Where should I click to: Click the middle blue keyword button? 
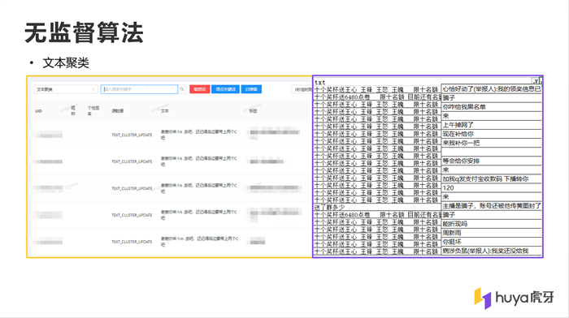[225, 89]
